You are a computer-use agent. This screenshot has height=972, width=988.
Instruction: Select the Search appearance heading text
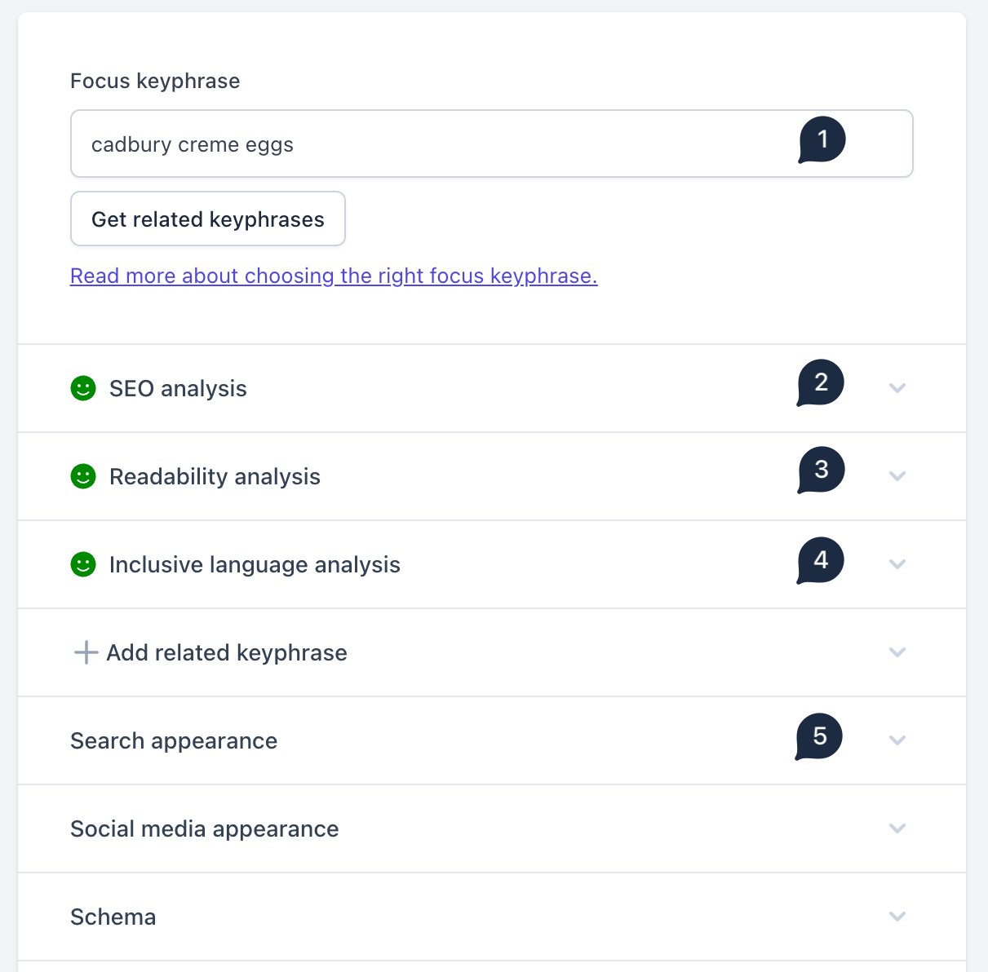[x=173, y=740]
